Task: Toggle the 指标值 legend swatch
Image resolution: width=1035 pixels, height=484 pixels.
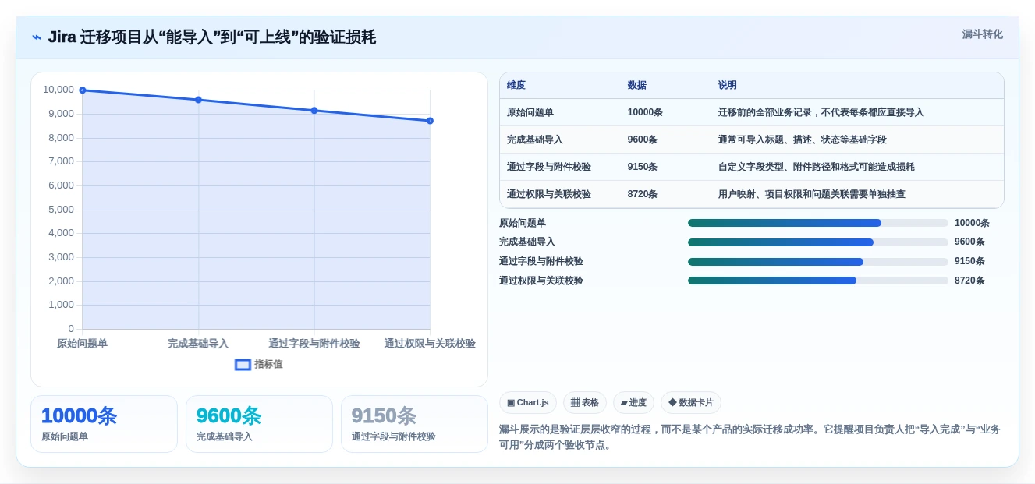Action: (x=243, y=364)
